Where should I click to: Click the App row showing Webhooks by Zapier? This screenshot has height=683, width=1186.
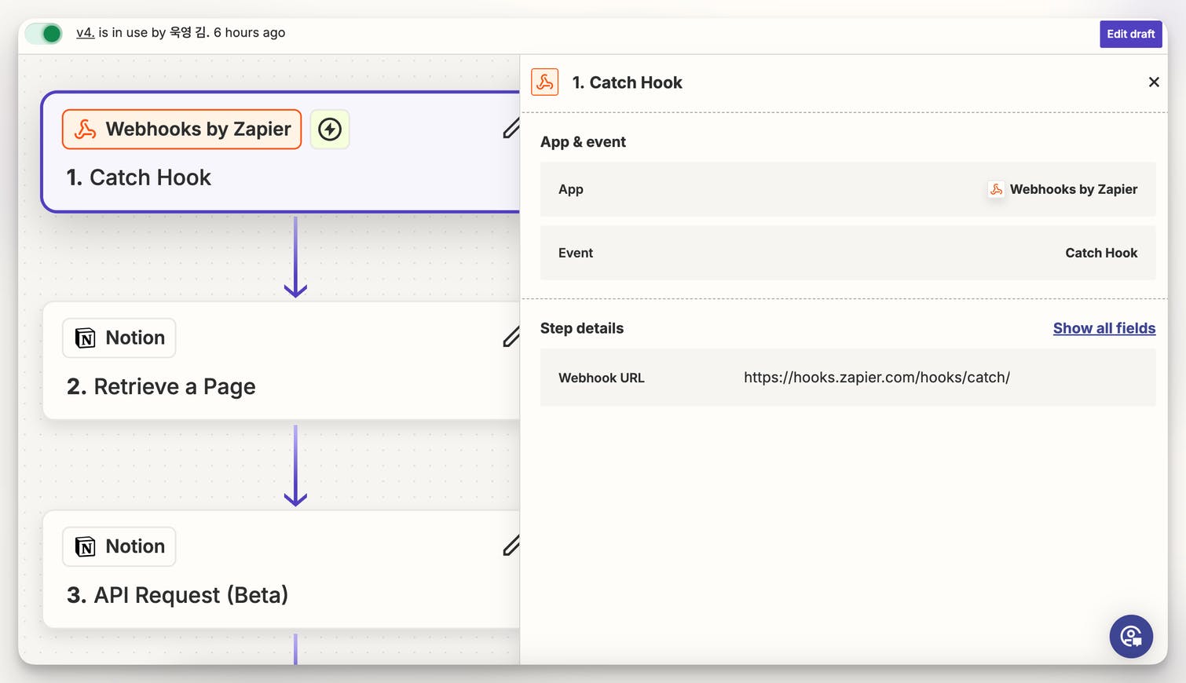(x=847, y=189)
